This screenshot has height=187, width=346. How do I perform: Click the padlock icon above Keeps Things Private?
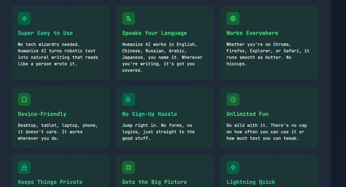pos(24,168)
